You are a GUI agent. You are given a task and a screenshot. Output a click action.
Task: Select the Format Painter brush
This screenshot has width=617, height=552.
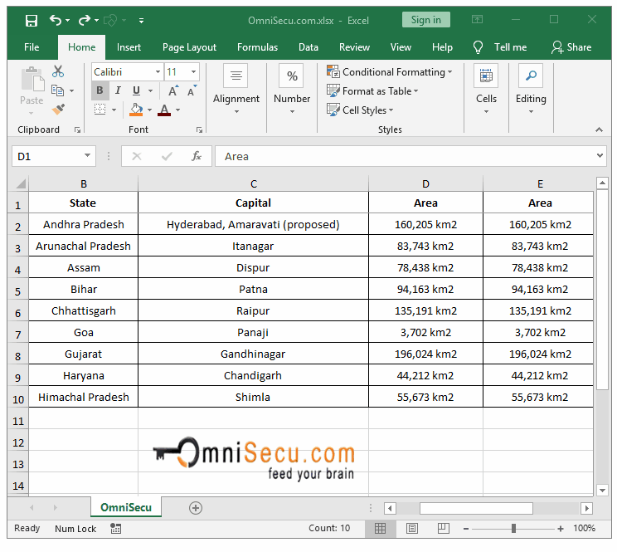tap(58, 109)
